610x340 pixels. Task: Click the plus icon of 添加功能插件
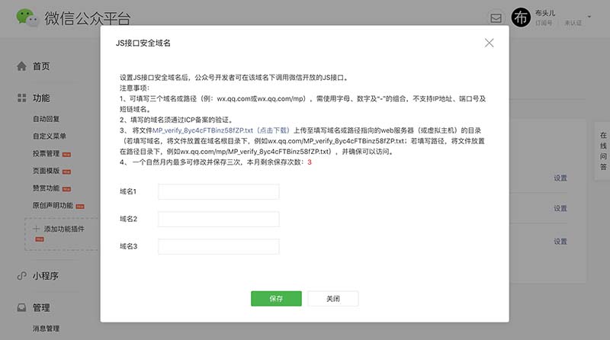(x=36, y=229)
